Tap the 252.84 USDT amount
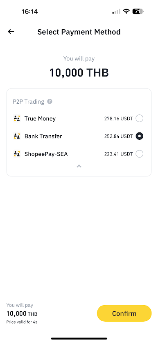The image size is (158, 343). pyautogui.click(x=118, y=136)
